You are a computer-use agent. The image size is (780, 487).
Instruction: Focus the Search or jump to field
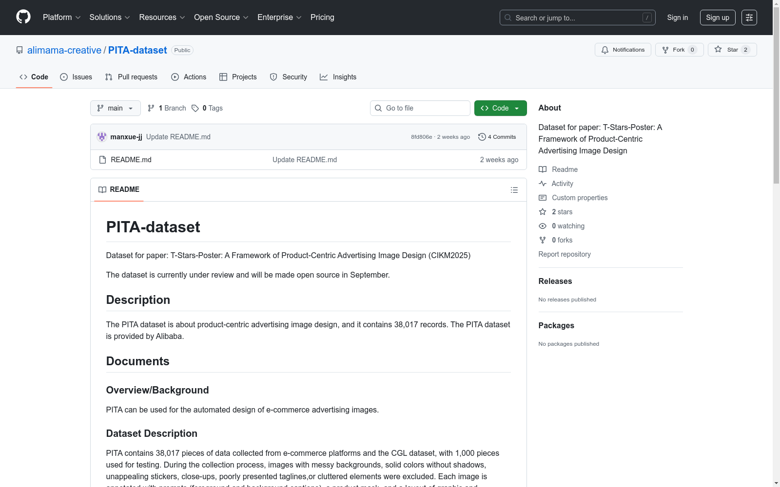(578, 18)
